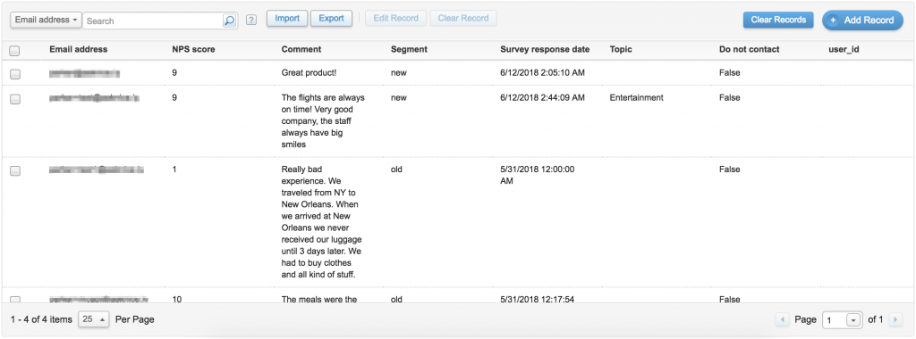The height and width of the screenshot is (339, 916).
Task: Go to previous page arrow
Action: tap(782, 319)
